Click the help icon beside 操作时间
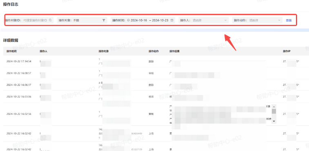Image resolution: width=309 pixels, height=151 pixels. click(x=128, y=20)
